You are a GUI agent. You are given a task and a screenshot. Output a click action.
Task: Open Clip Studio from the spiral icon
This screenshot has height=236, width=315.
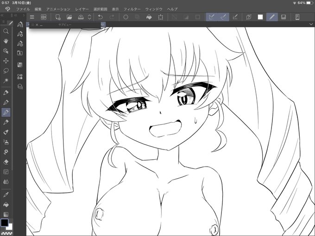point(44,17)
